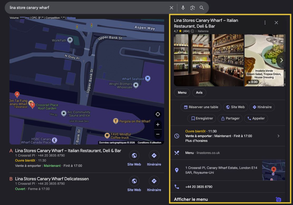Start voice search with microphone icon

(183, 8)
